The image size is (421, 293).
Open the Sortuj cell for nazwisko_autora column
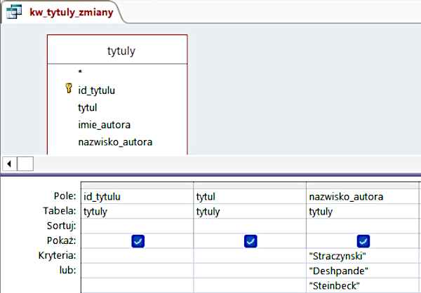click(x=362, y=226)
